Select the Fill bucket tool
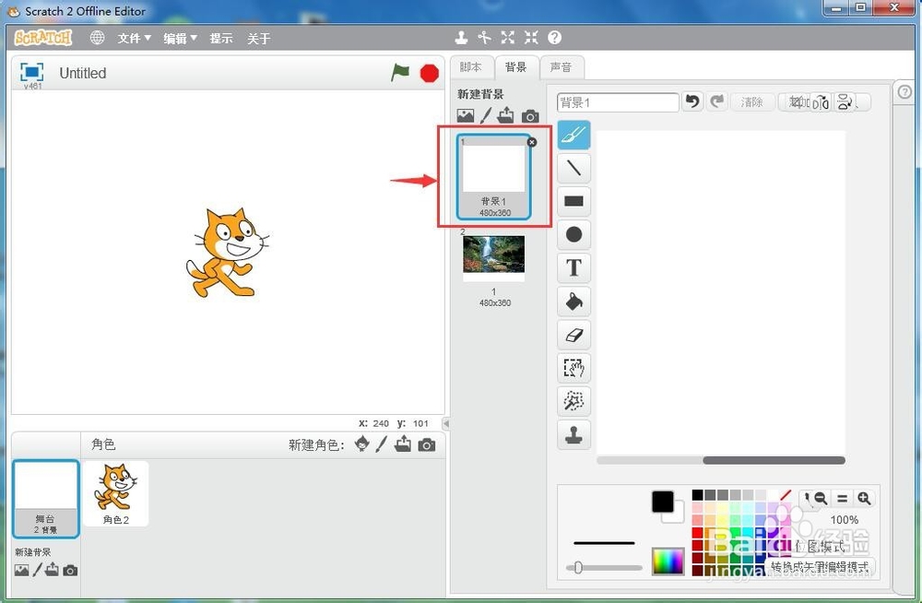Viewport: 922px width, 603px height. pos(573,301)
